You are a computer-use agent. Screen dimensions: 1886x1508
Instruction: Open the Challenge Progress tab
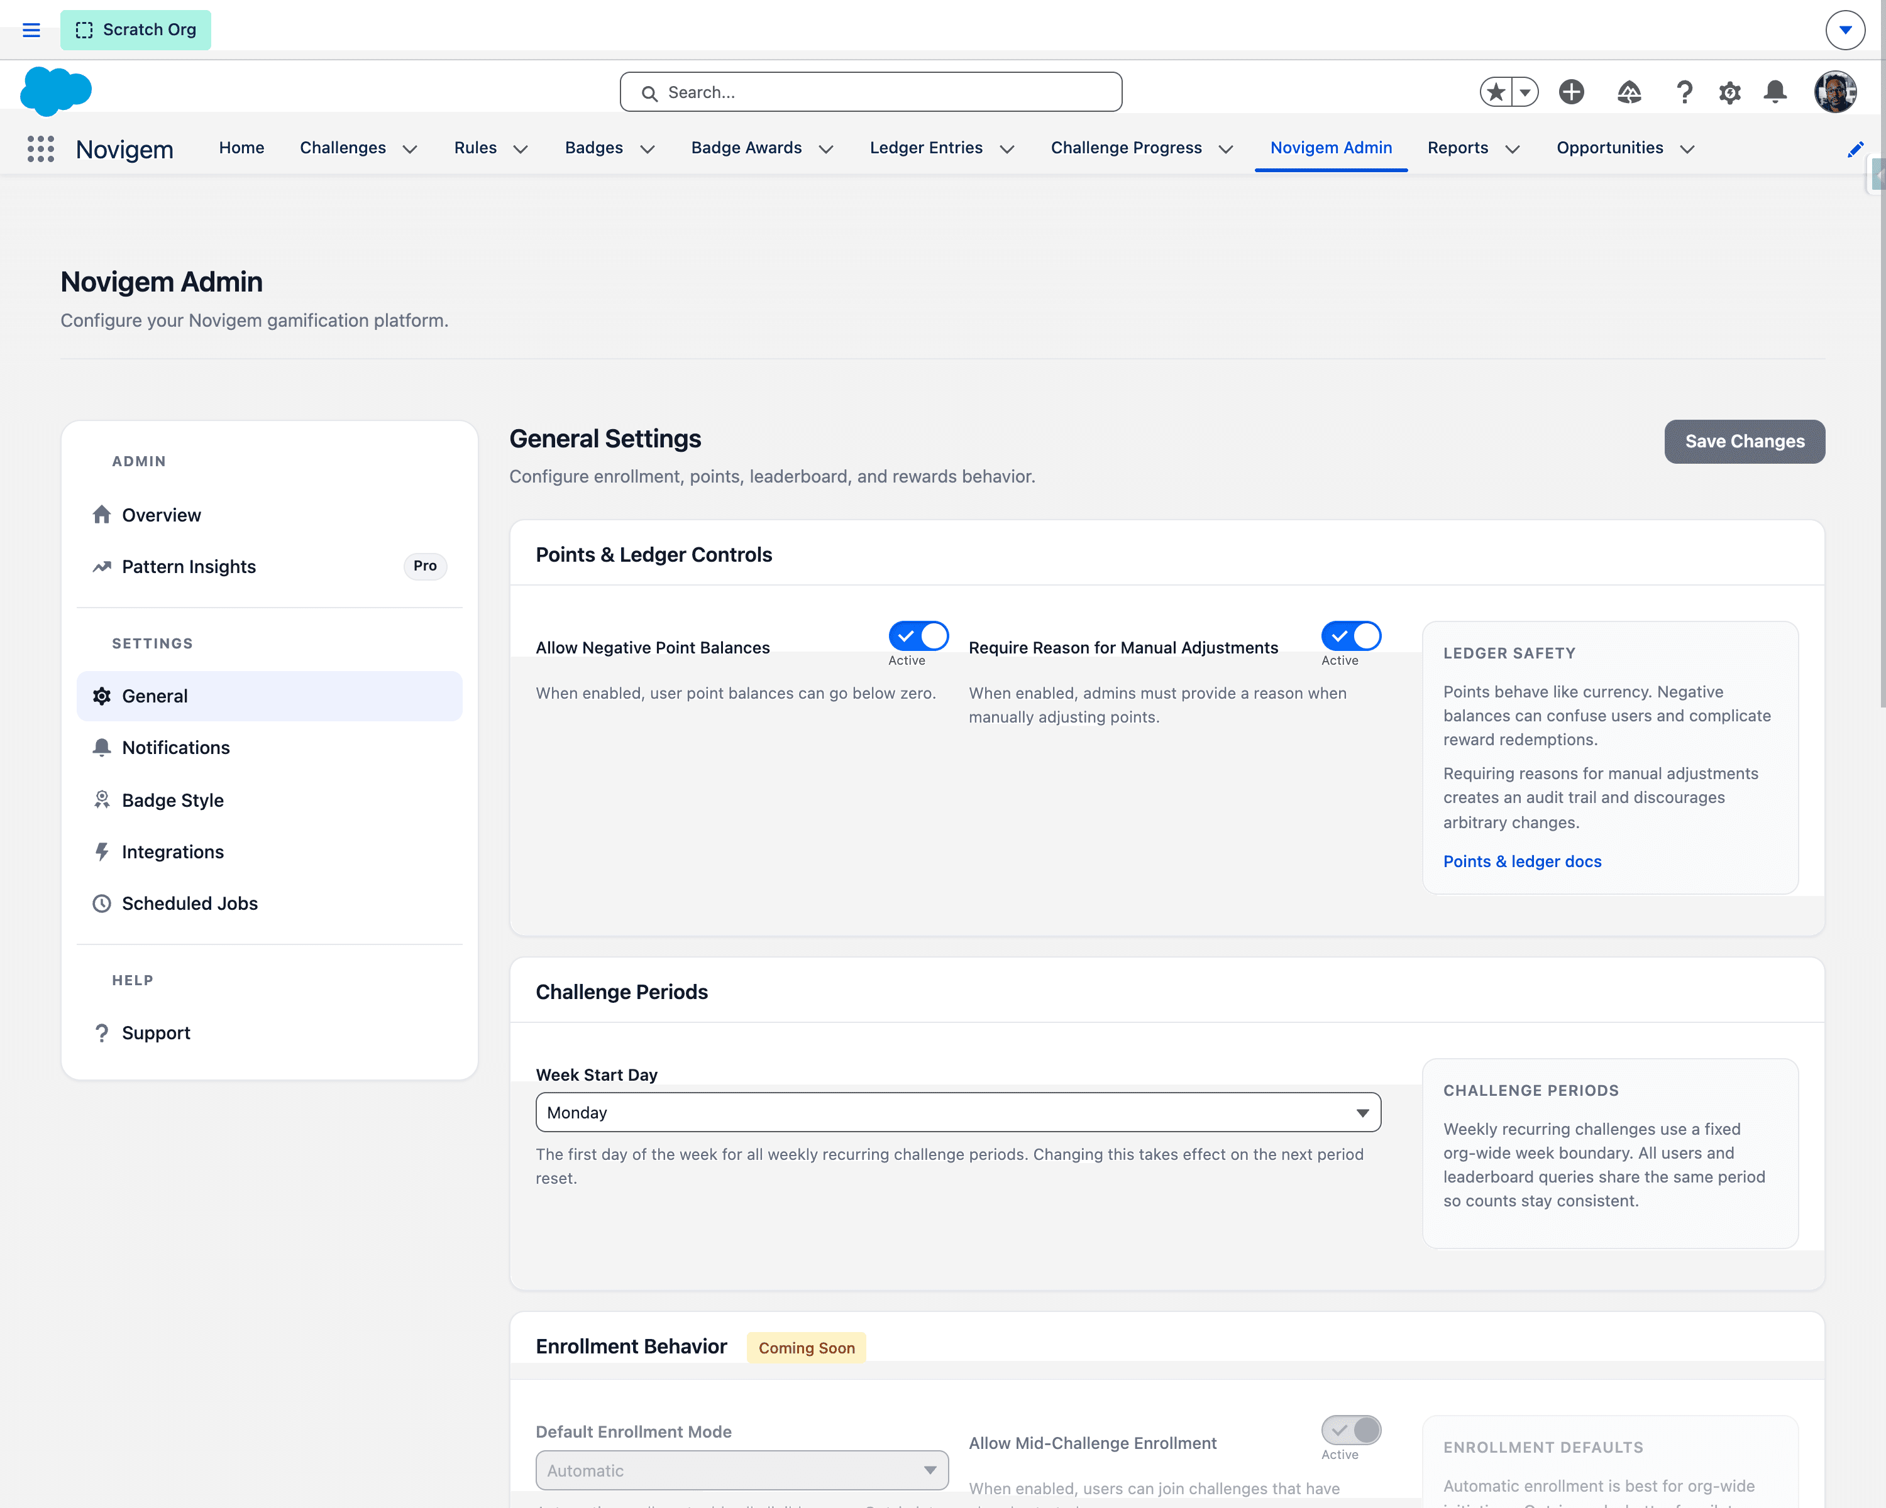[x=1126, y=148]
